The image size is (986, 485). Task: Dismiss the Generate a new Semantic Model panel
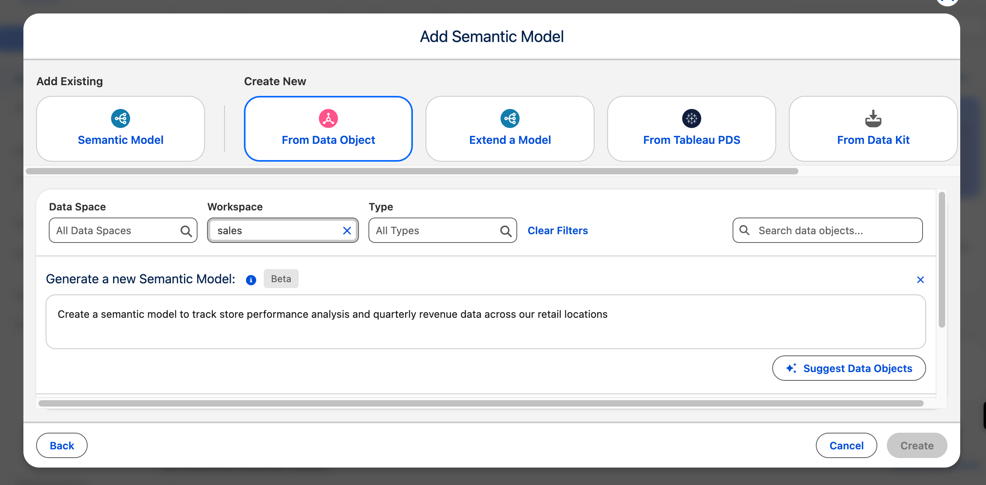(921, 280)
